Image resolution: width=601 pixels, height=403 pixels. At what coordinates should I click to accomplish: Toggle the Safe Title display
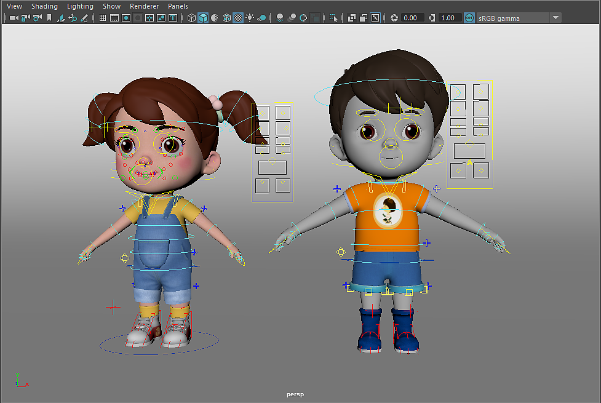tap(173, 18)
